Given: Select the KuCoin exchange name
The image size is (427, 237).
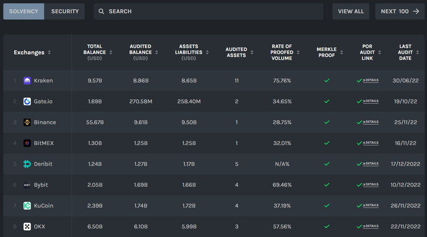Looking at the screenshot, I should point(44,206).
